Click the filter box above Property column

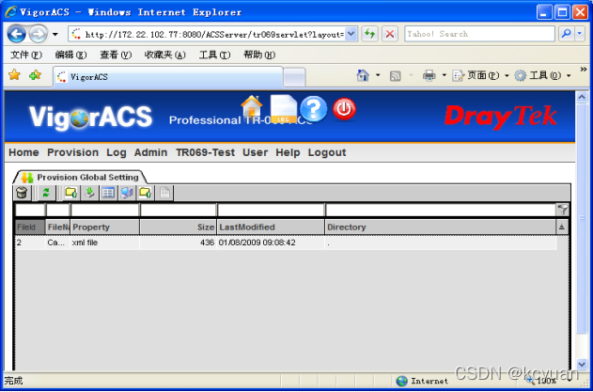[105, 210]
